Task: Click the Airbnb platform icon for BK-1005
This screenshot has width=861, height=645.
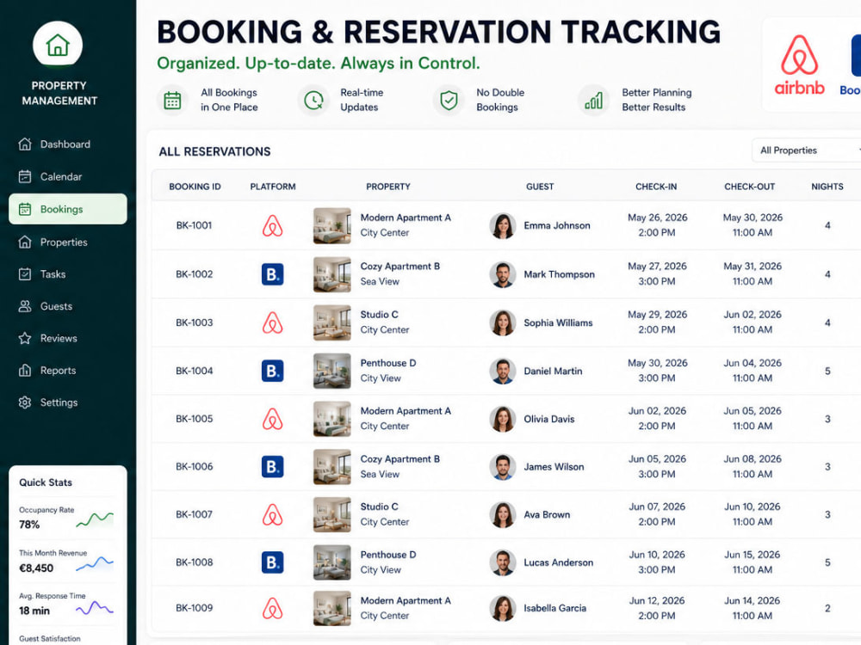Action: pyautogui.click(x=272, y=419)
